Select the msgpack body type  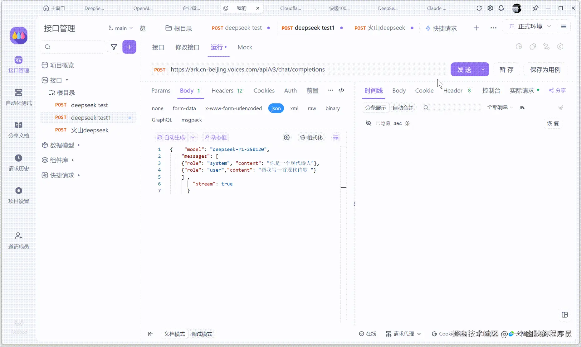pos(192,120)
